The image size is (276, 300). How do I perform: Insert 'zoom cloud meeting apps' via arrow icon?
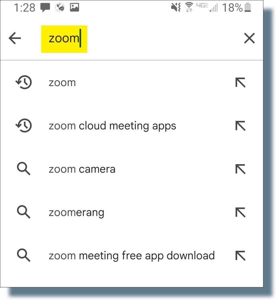point(240,126)
